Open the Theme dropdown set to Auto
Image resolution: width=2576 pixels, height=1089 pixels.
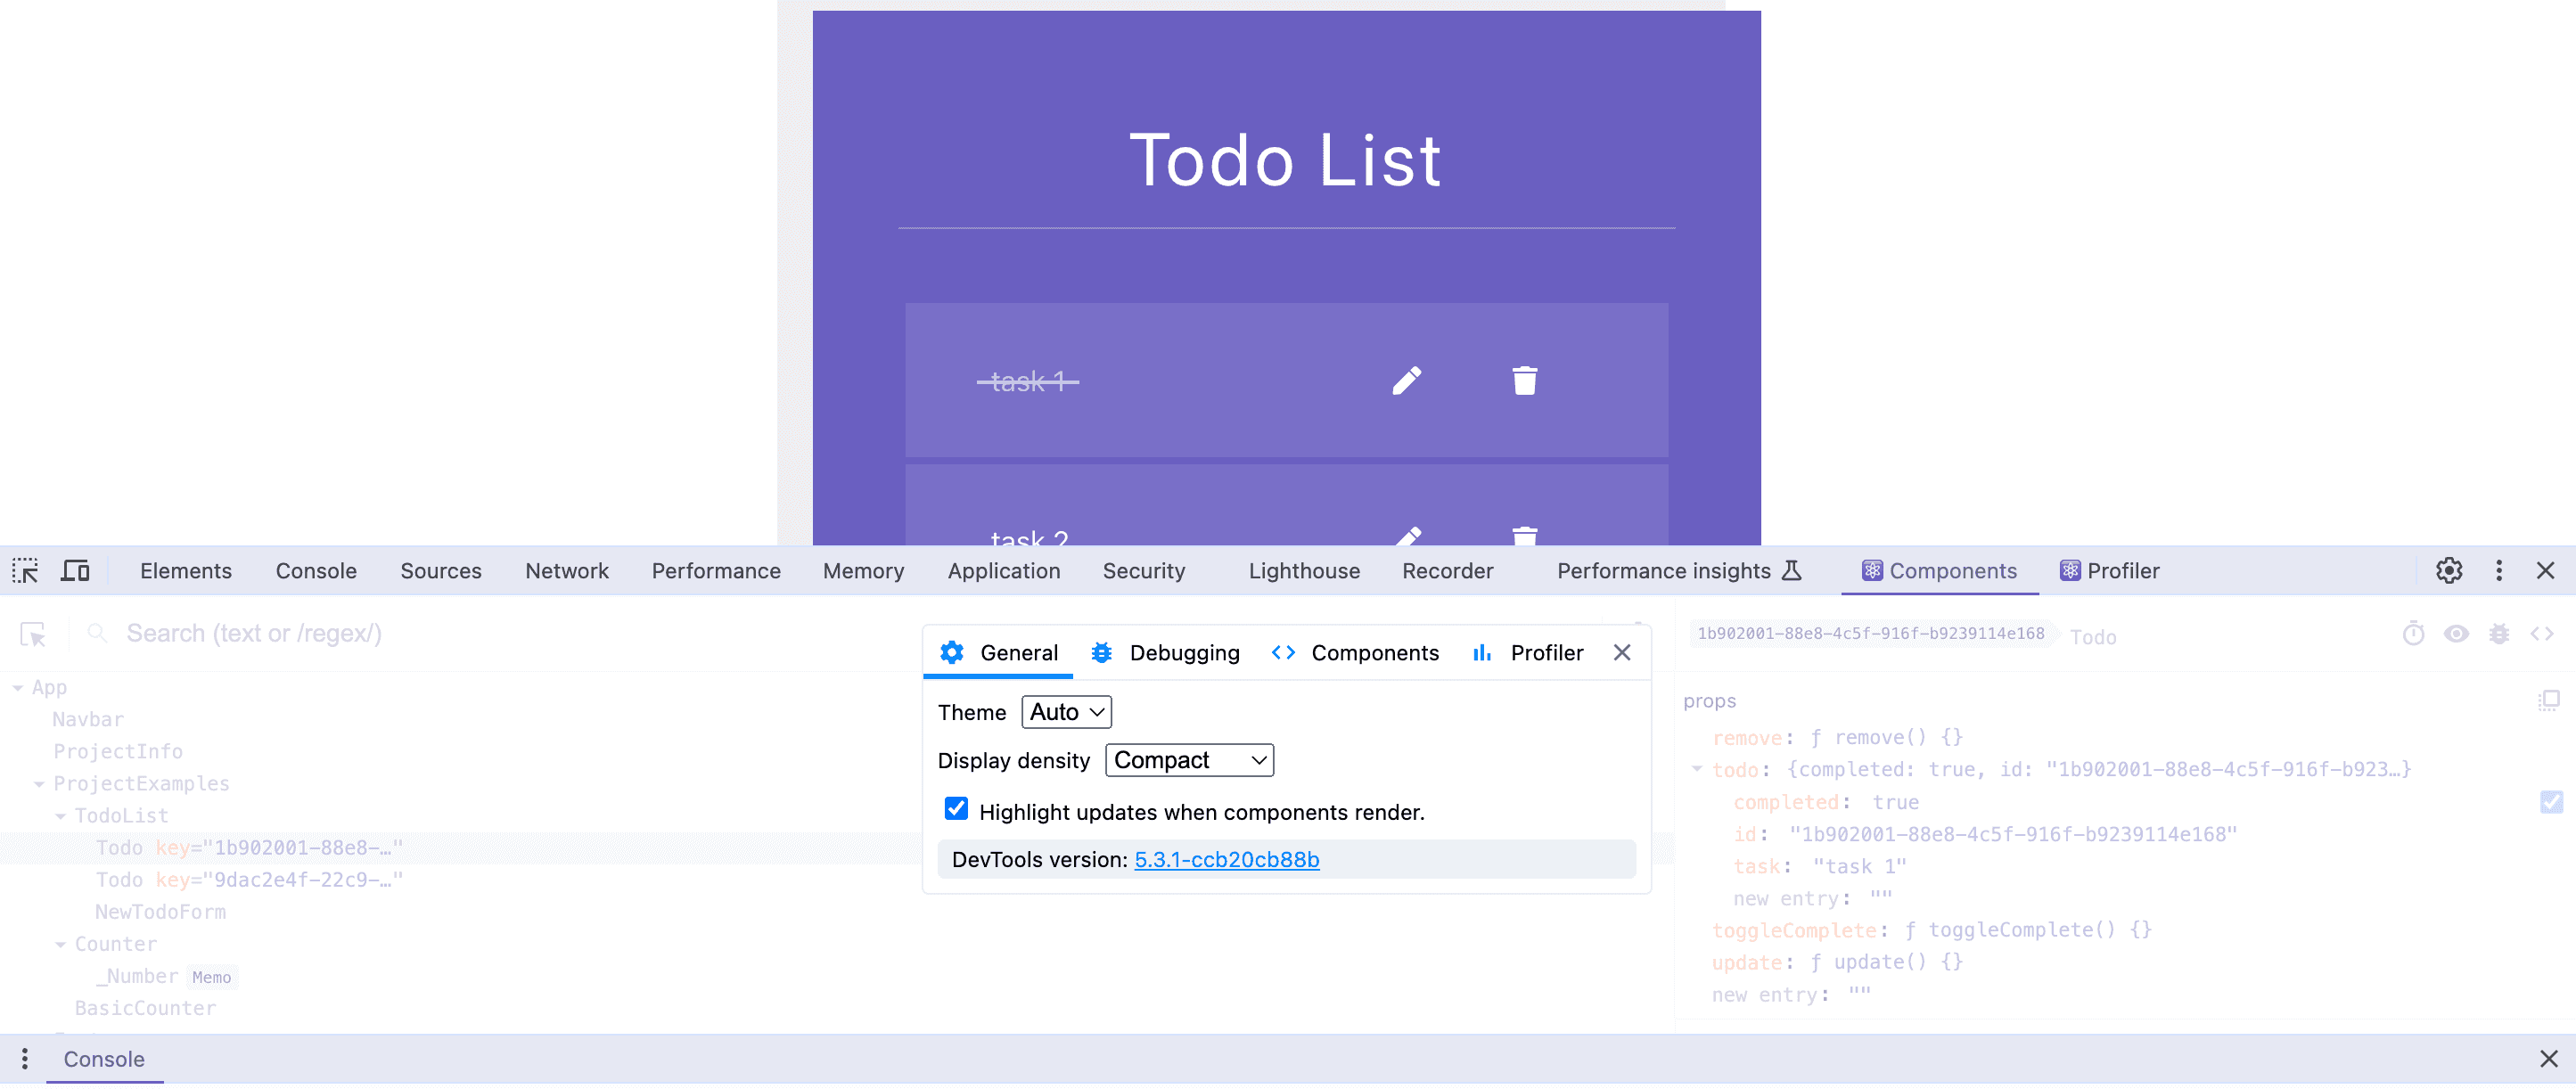click(x=1066, y=712)
